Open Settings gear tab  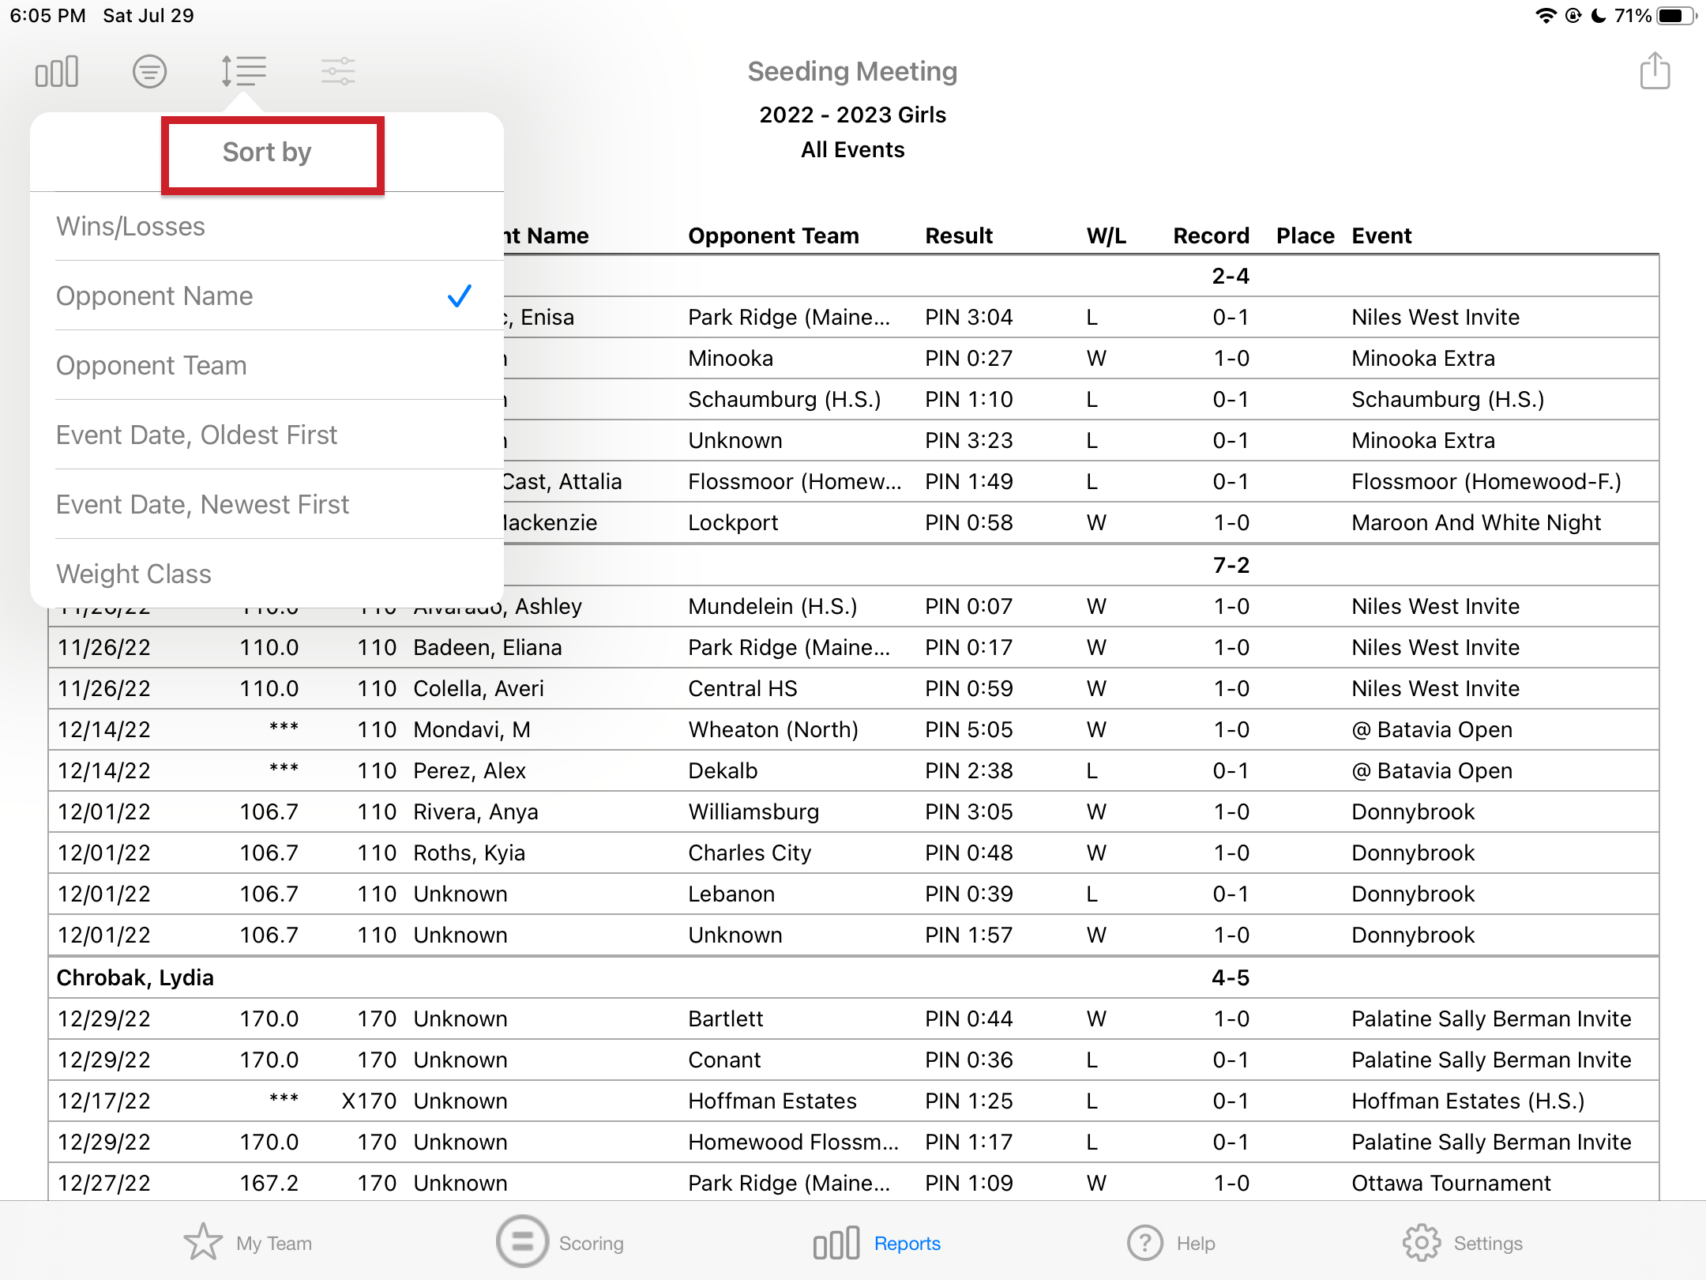click(1463, 1243)
